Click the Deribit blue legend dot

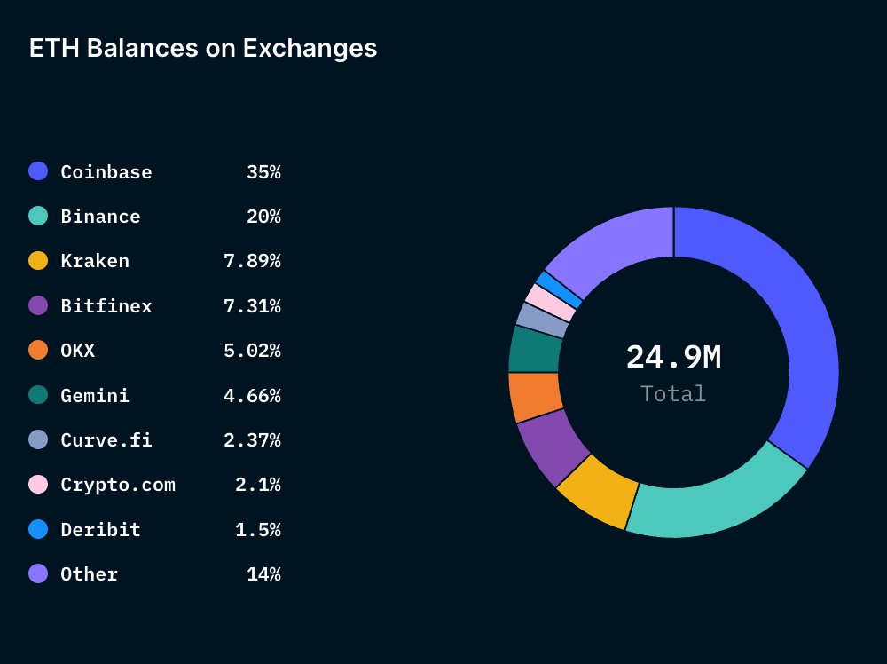point(37,529)
